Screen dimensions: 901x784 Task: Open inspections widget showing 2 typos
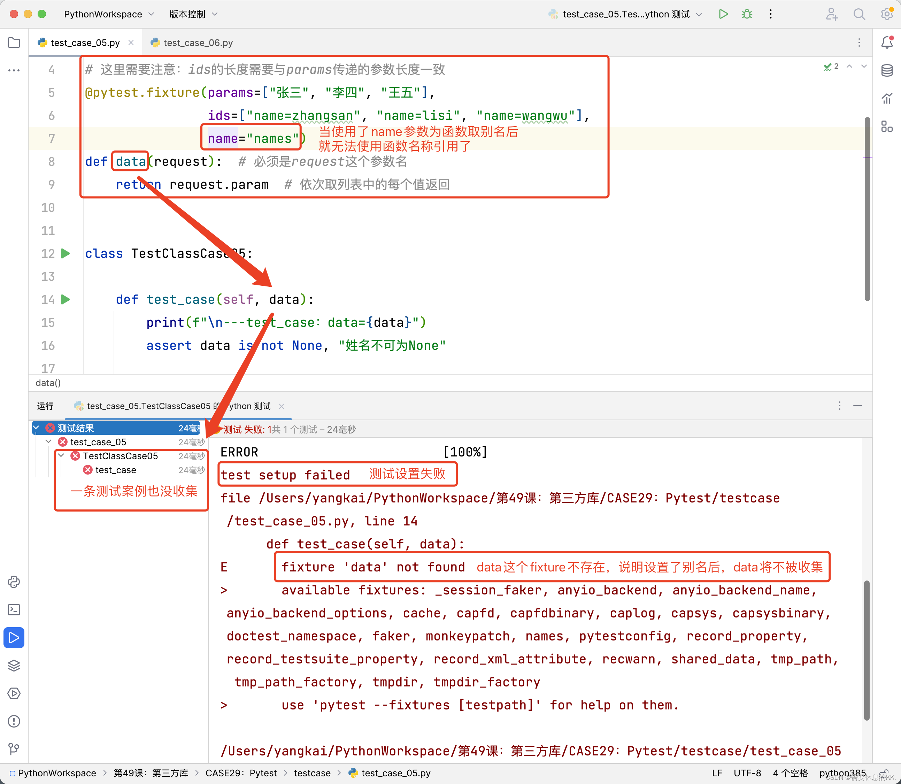tap(831, 66)
